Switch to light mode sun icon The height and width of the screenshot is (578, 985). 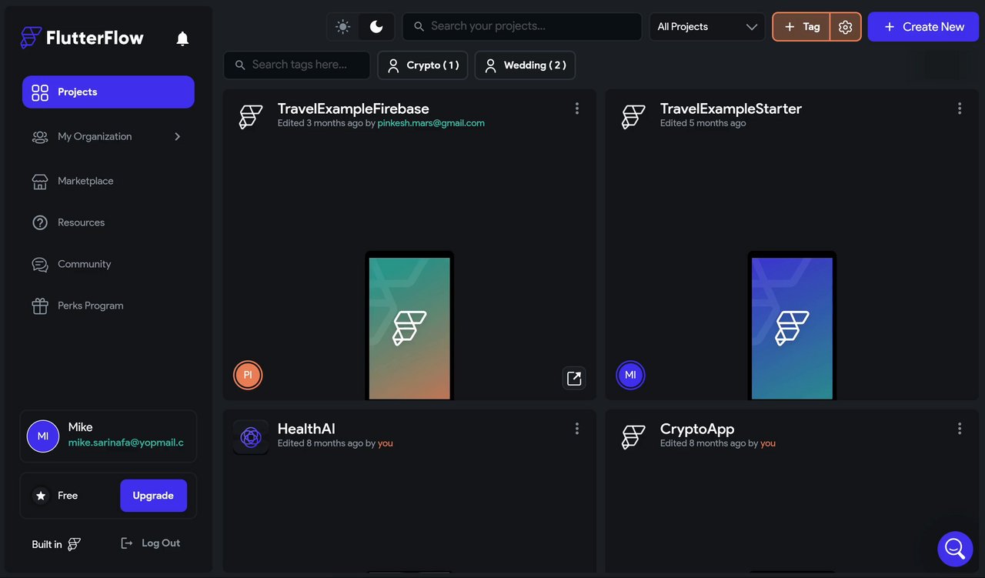[x=343, y=27]
